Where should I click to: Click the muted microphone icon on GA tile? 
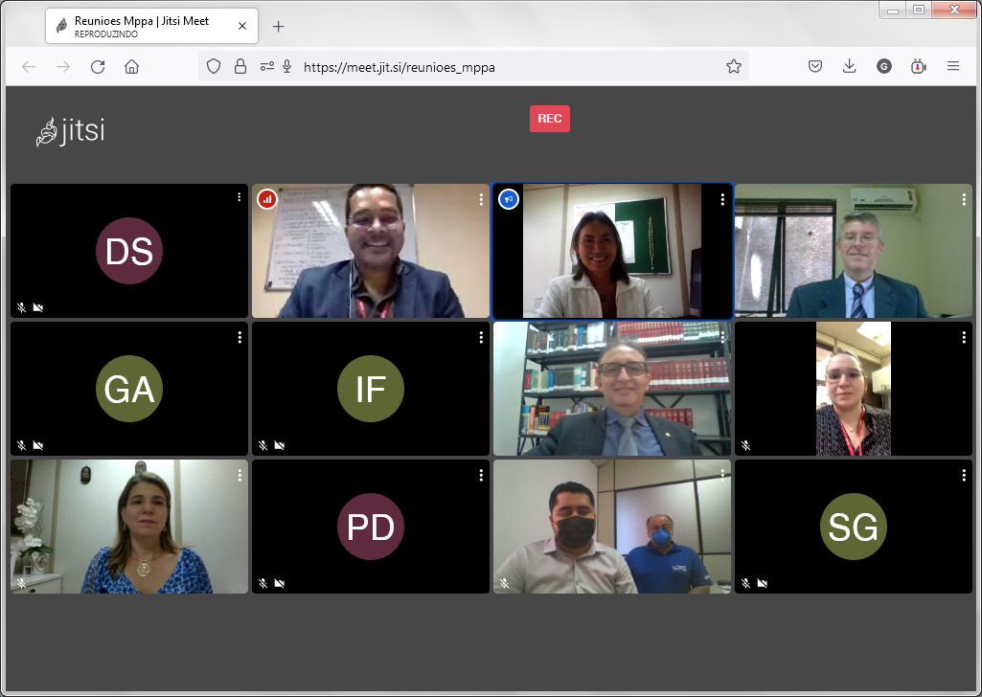point(21,445)
